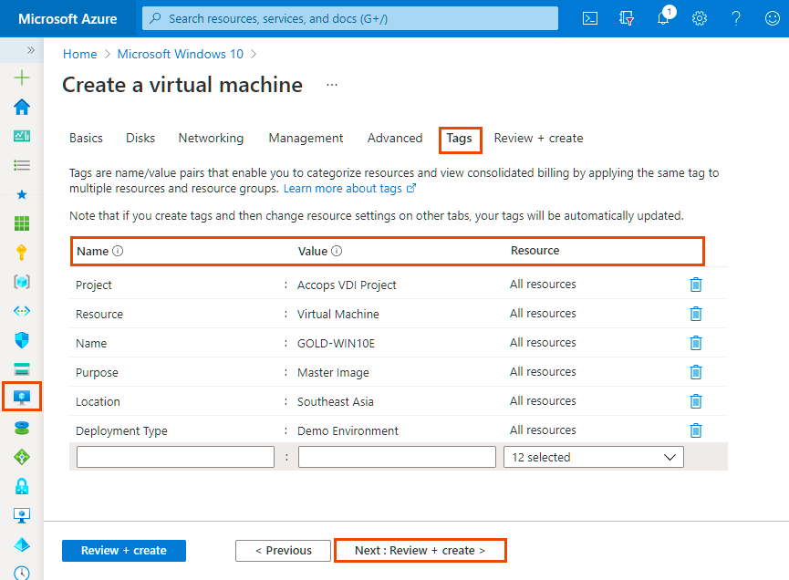Open the portal settings gear
Viewport: 789px width, 580px height.
click(x=700, y=18)
